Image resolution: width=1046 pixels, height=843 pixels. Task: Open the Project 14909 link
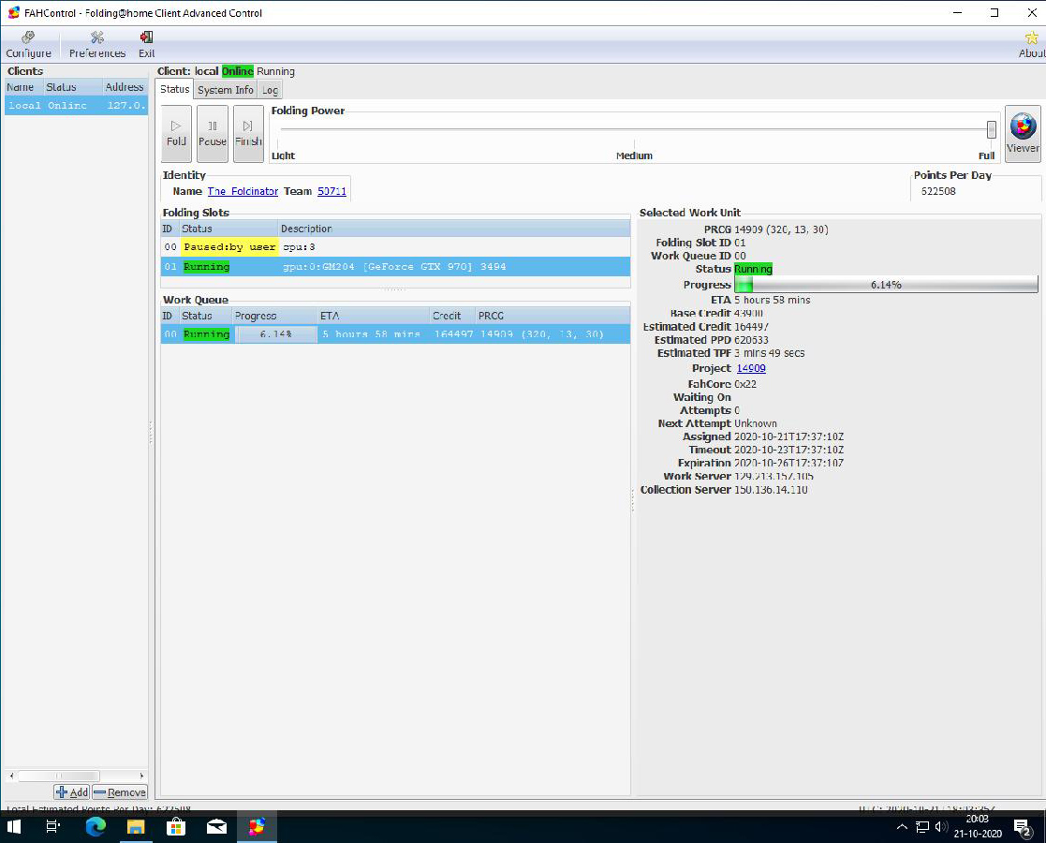(x=751, y=368)
